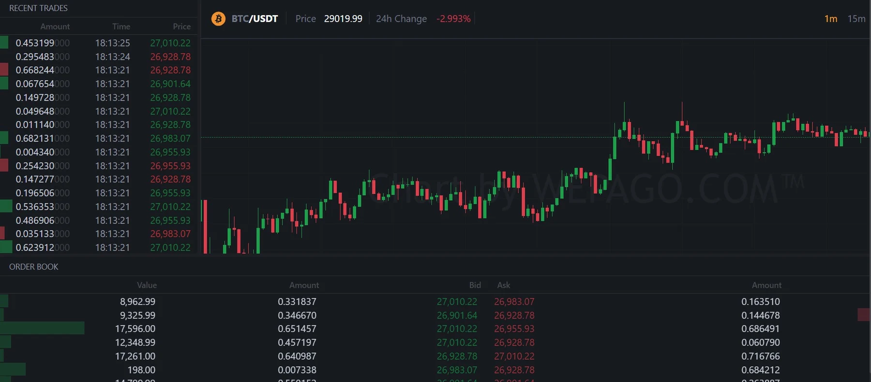The height and width of the screenshot is (382, 871).
Task: Click trade amount 0.536353000
Action: point(43,206)
